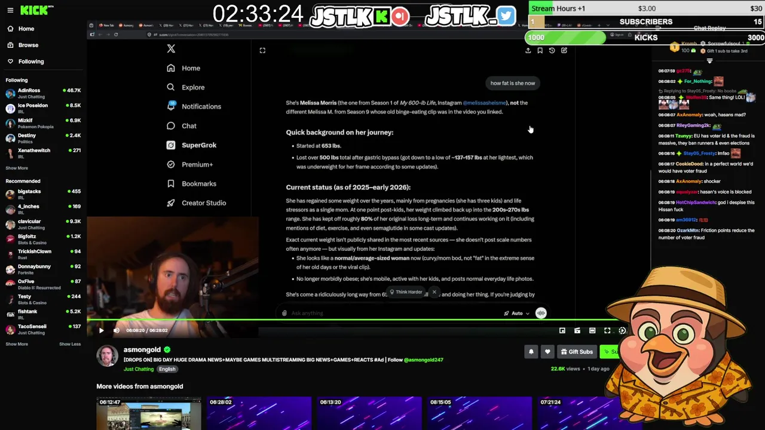Image resolution: width=765 pixels, height=430 pixels.
Task: Open Bookmarks in X sidebar
Action: [191, 184]
